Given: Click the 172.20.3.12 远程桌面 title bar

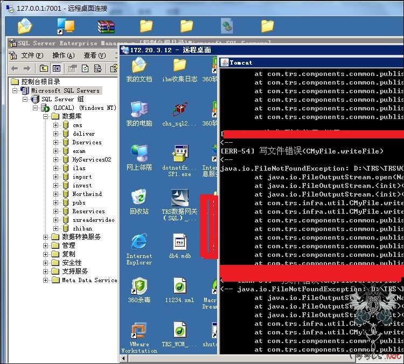Looking at the screenshot, I should (261, 50).
